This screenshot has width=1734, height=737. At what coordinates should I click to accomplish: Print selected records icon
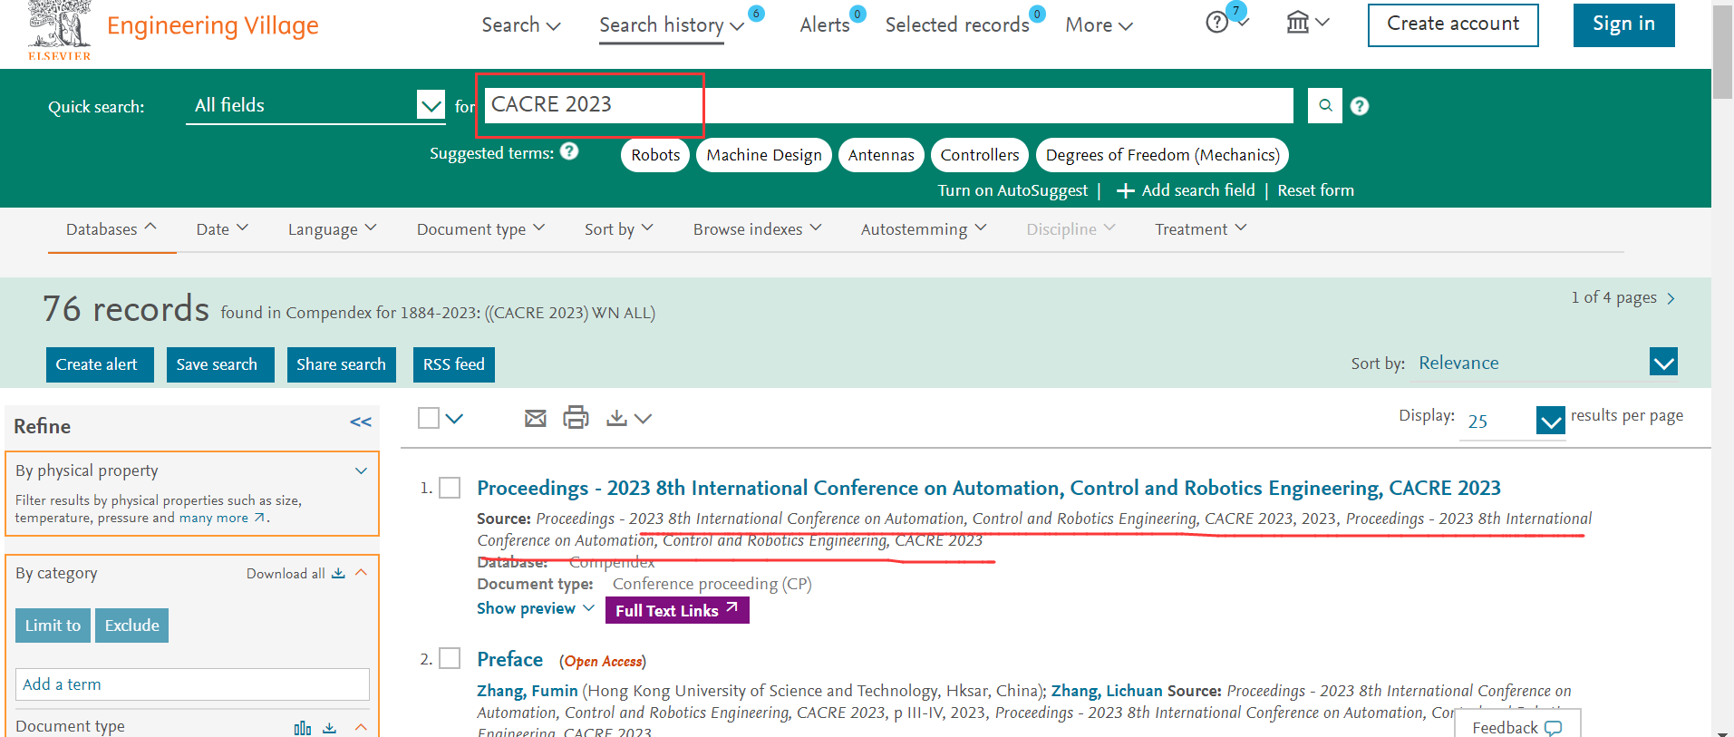click(576, 417)
